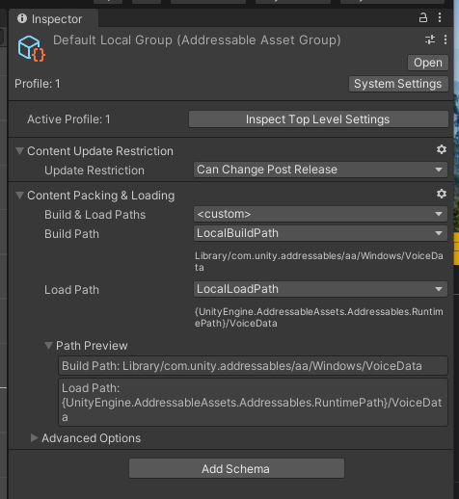Click the Default Local Group title text

click(x=197, y=40)
